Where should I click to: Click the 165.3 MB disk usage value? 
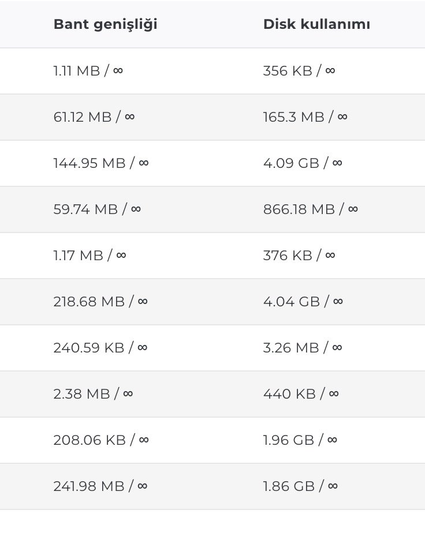(305, 117)
